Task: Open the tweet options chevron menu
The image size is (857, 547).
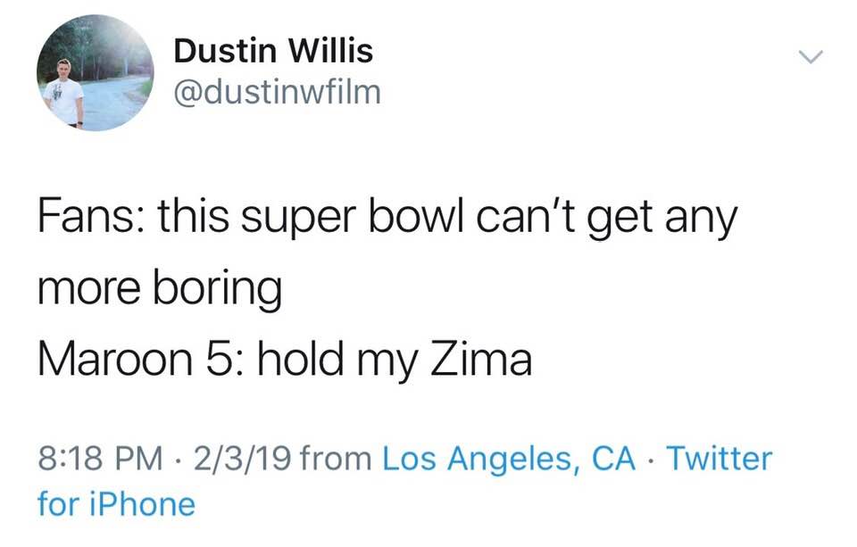Action: 810,56
